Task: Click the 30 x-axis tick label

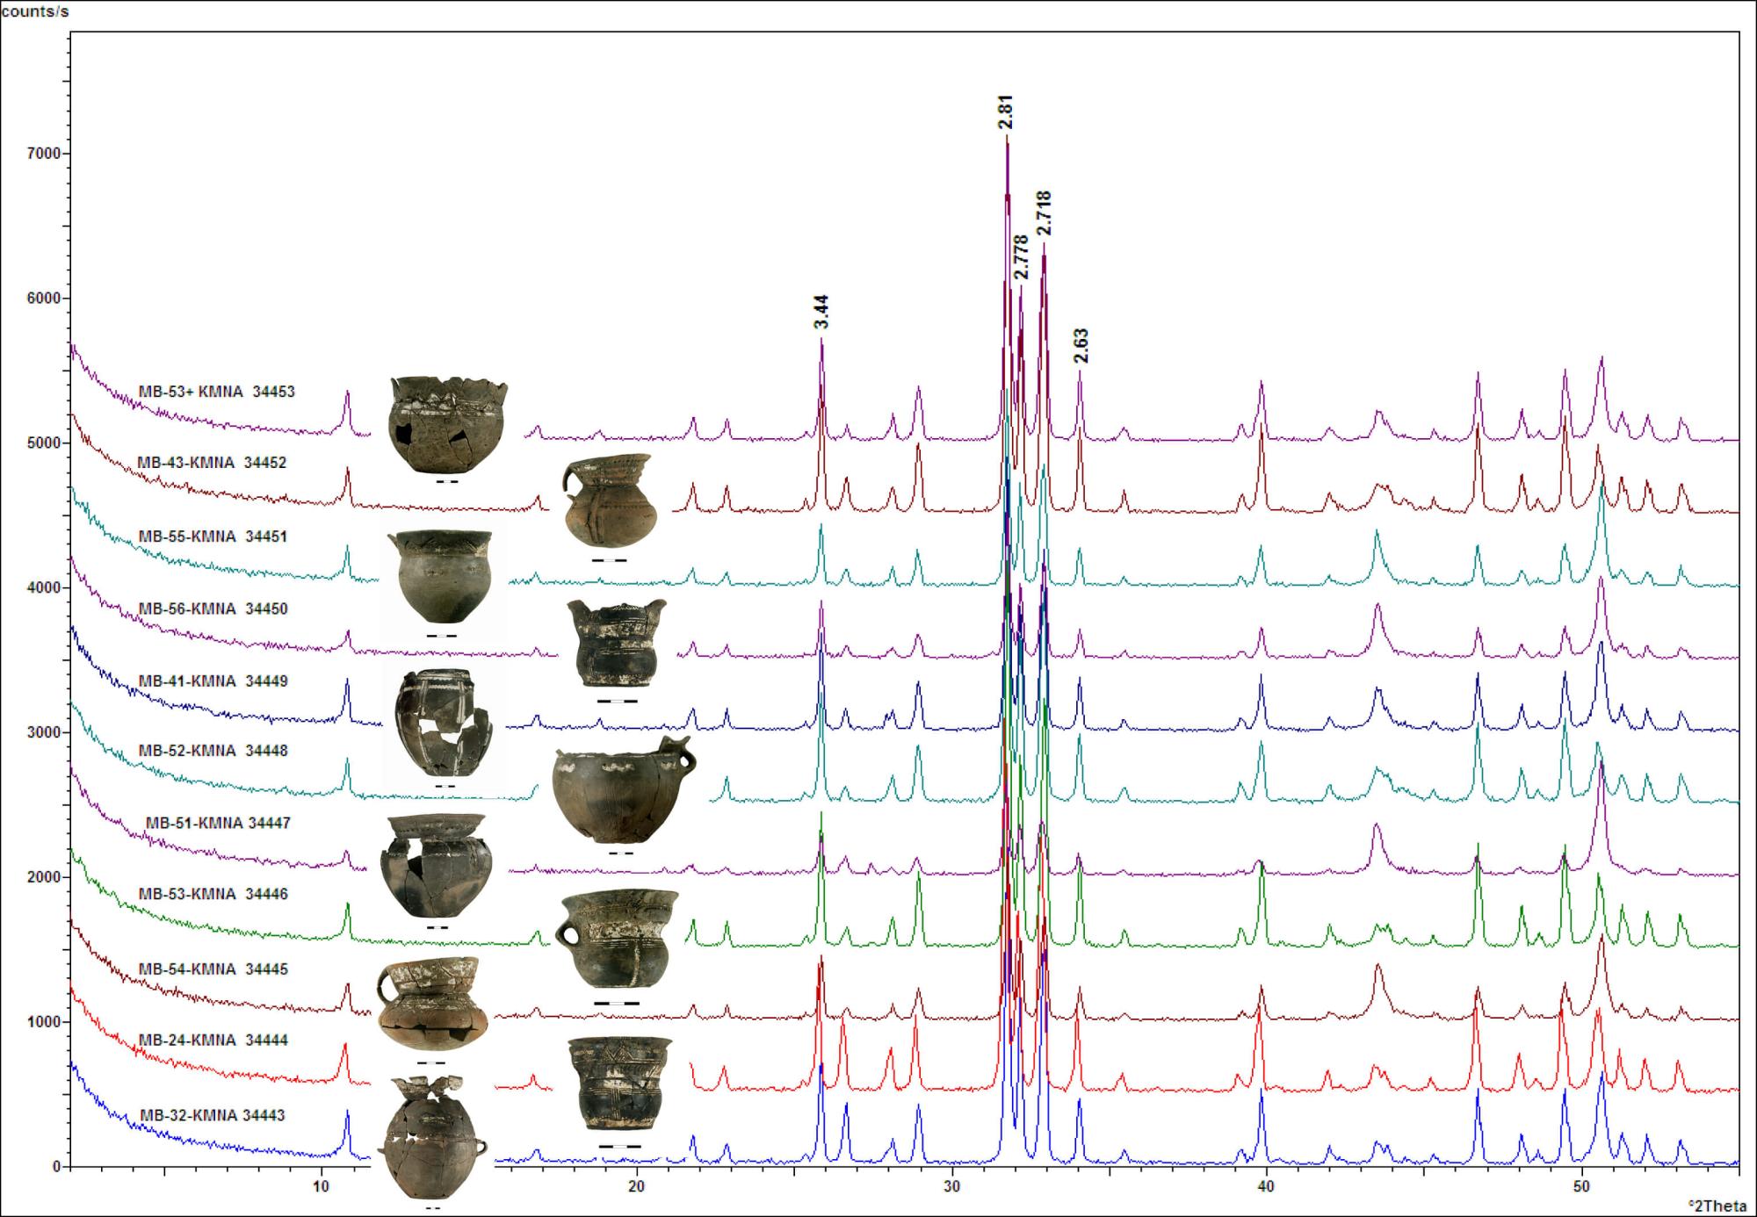Action: pos(951,1186)
